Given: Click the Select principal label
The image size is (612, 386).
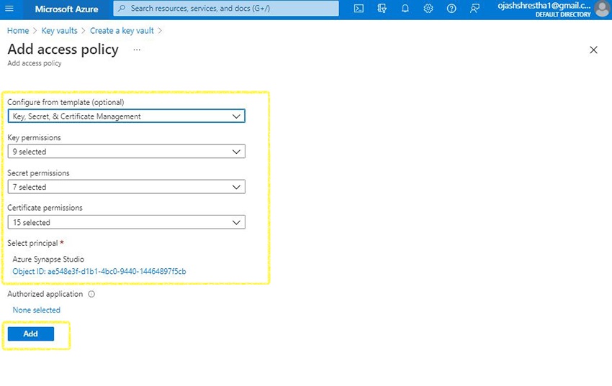Looking at the screenshot, I should point(32,243).
